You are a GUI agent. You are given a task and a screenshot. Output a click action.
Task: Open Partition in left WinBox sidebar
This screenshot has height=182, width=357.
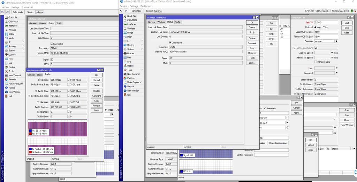[x=12, y=80]
